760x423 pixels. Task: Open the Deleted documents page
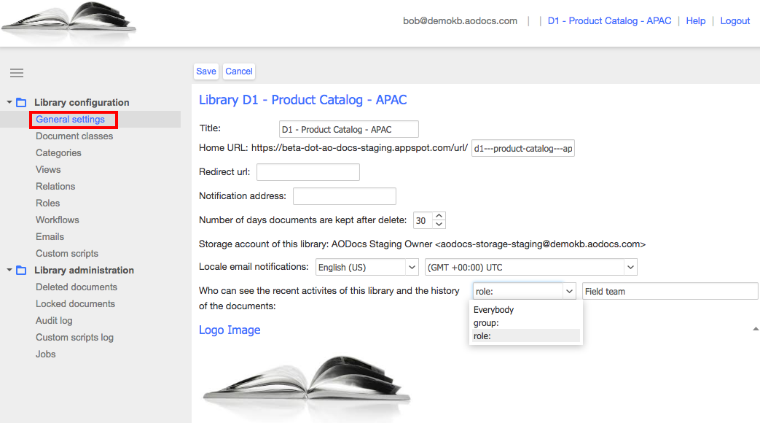(x=76, y=287)
